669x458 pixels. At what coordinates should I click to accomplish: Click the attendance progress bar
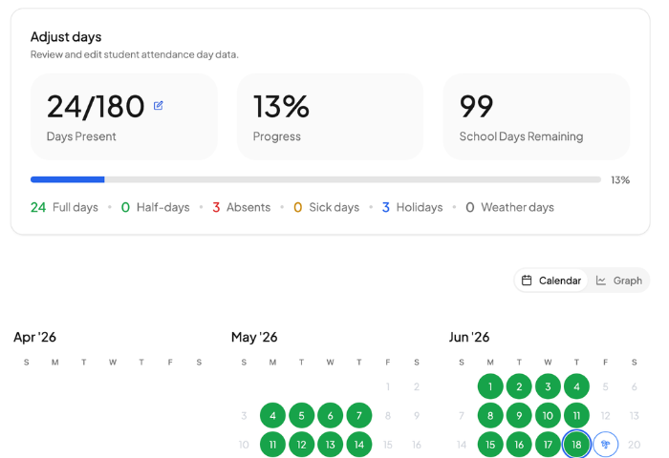pos(315,179)
